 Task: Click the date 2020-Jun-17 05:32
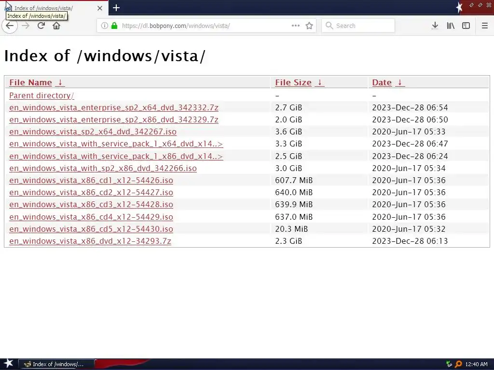click(x=409, y=229)
